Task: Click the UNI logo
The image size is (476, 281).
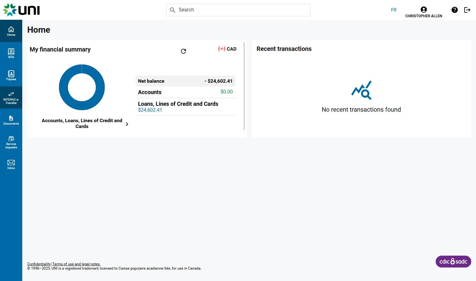Action: coord(21,10)
